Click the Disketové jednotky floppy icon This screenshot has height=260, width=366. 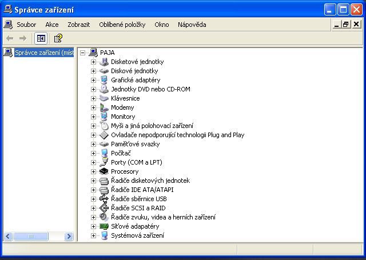point(104,62)
